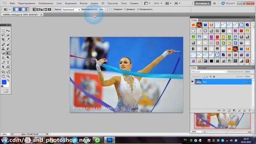Select the History Brush tool
Viewport: 256px width, 144px height.
click(x=8, y=49)
